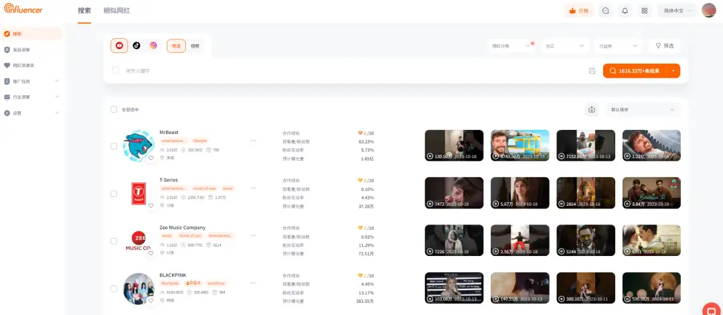723x315 pixels.
Task: Open the BLACKPINK channel name link
Action: [x=173, y=275]
